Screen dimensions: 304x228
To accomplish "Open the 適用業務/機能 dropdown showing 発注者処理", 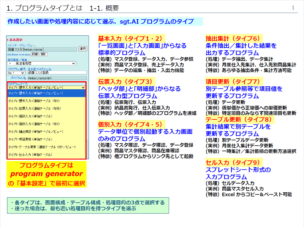I will coord(42,63).
